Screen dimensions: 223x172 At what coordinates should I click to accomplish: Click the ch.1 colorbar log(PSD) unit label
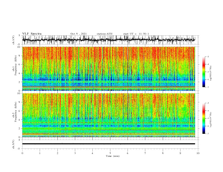[x=211, y=73]
